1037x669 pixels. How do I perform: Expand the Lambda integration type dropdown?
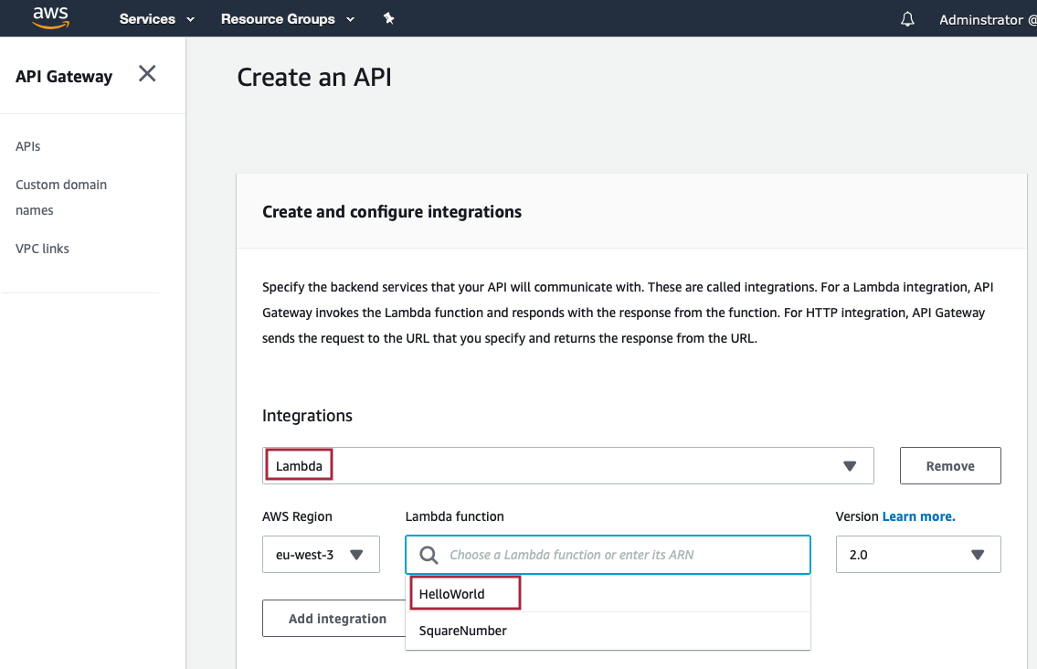tap(568, 466)
